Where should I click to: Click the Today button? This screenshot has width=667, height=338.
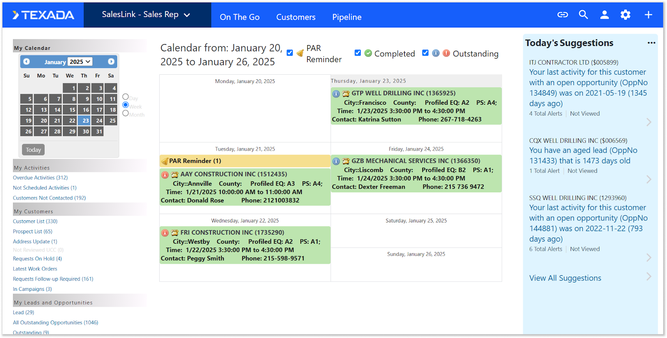point(33,150)
